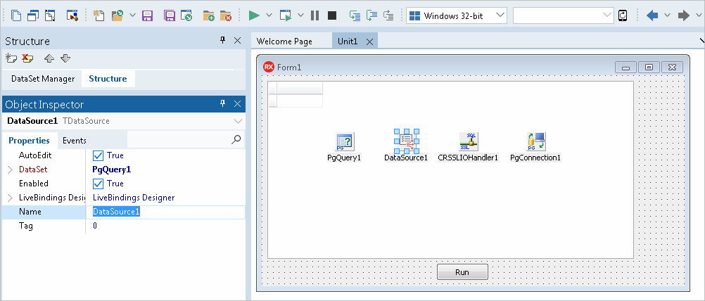This screenshot has height=301, width=705.
Task: Select the Tag property row label
Action: pos(25,226)
